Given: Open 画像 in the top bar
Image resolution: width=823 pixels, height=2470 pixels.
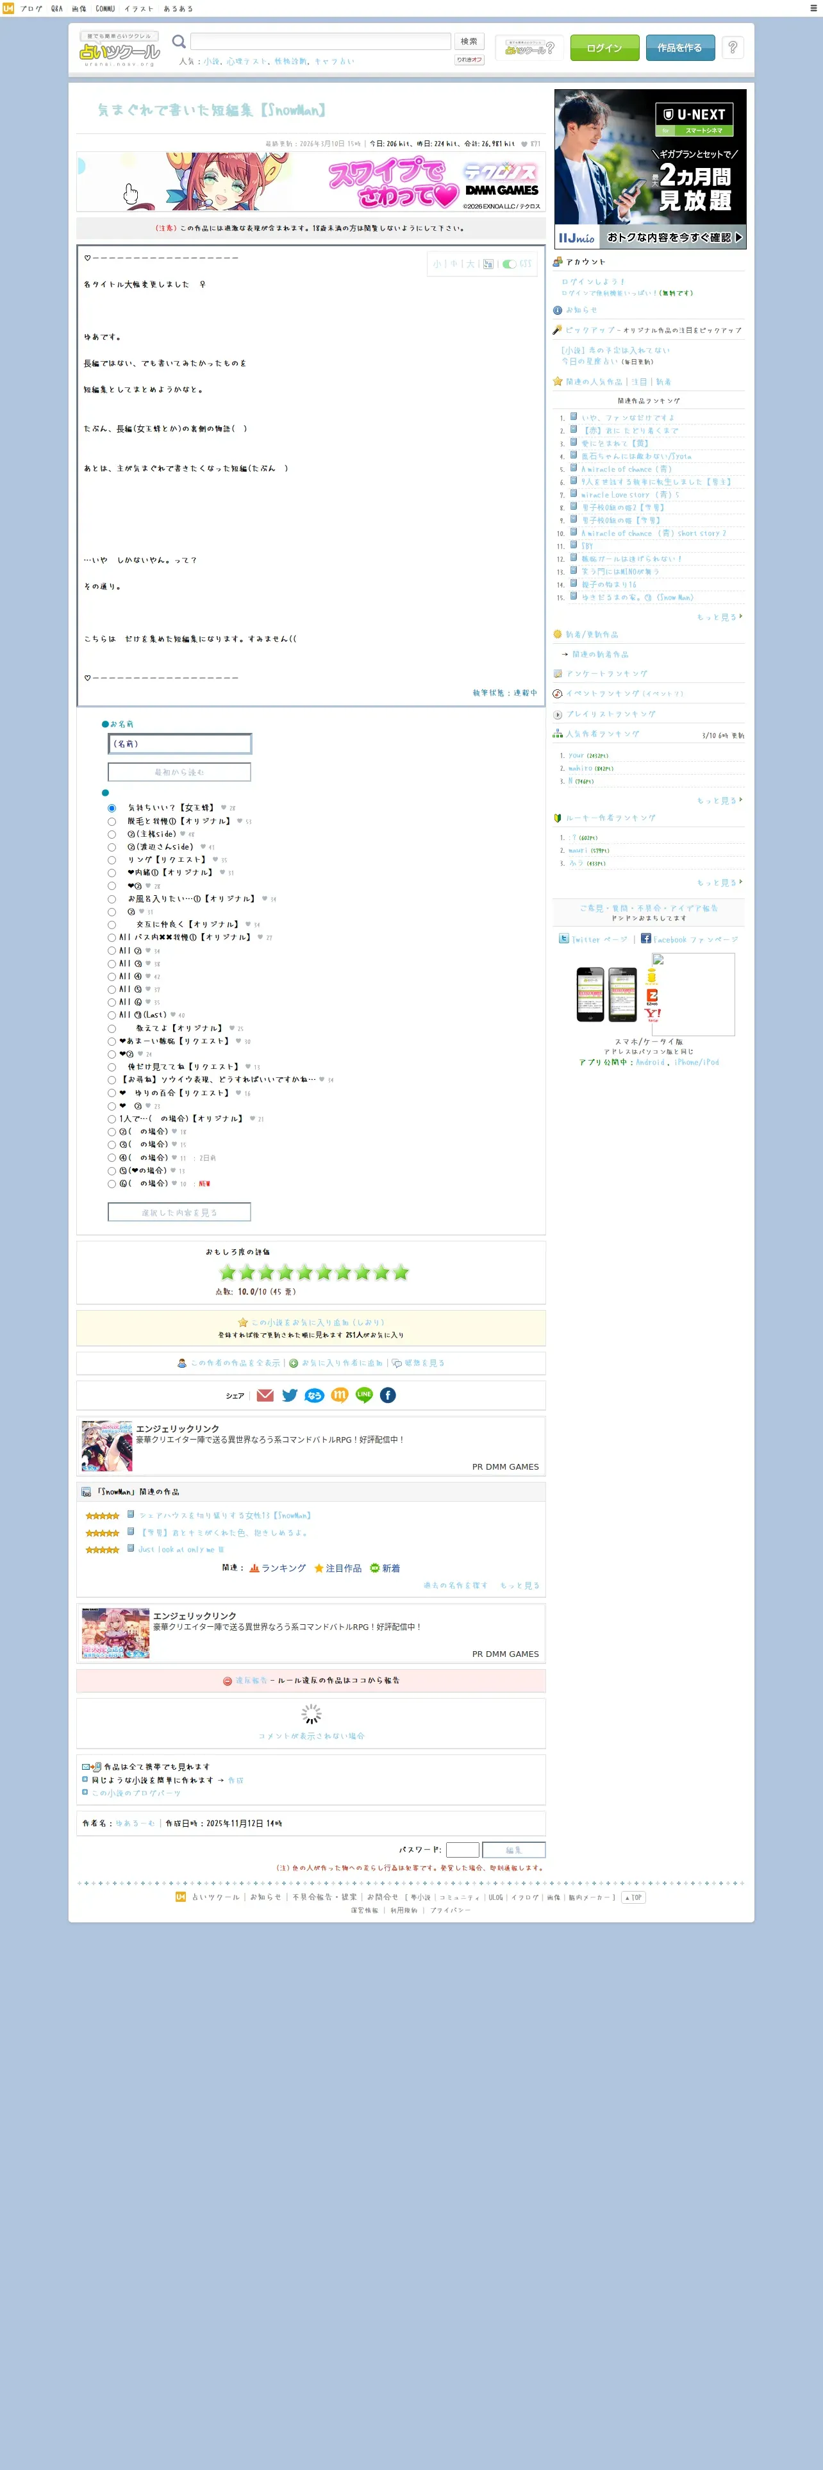Looking at the screenshot, I should [79, 8].
